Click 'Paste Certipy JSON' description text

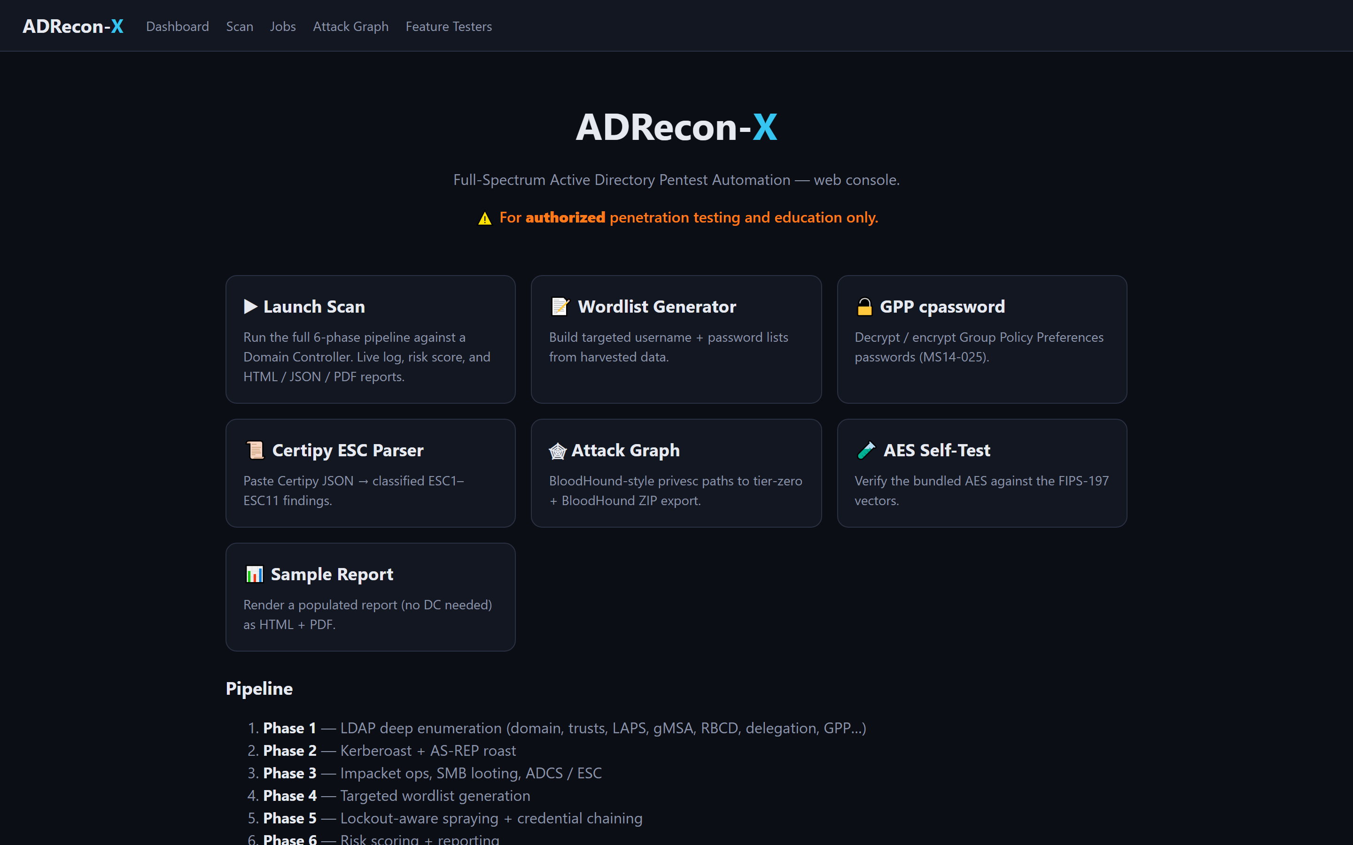[354, 491]
